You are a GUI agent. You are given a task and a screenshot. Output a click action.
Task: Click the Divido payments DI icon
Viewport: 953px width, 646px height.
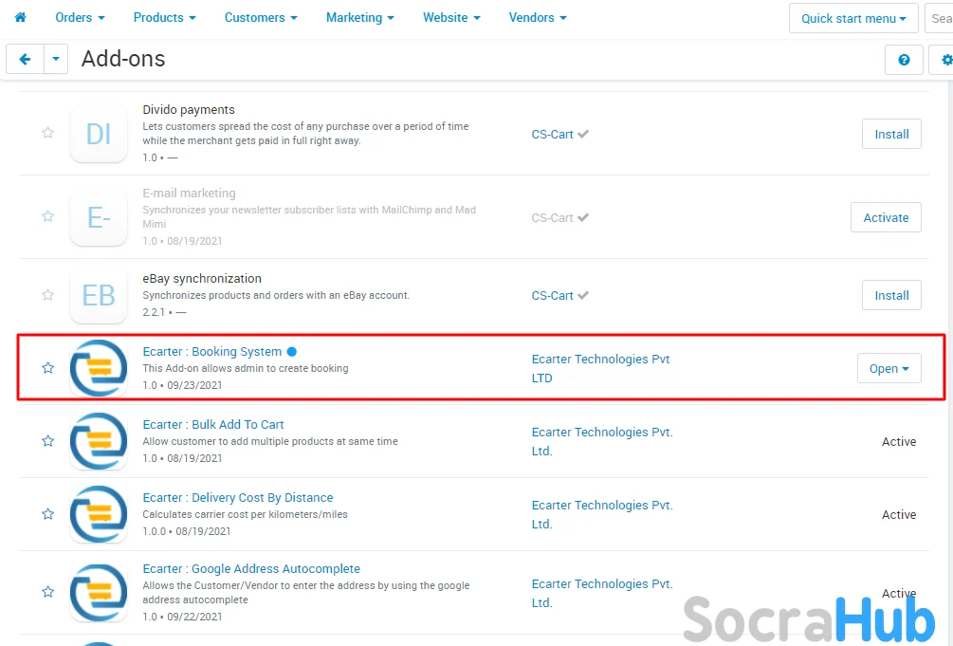coord(99,134)
